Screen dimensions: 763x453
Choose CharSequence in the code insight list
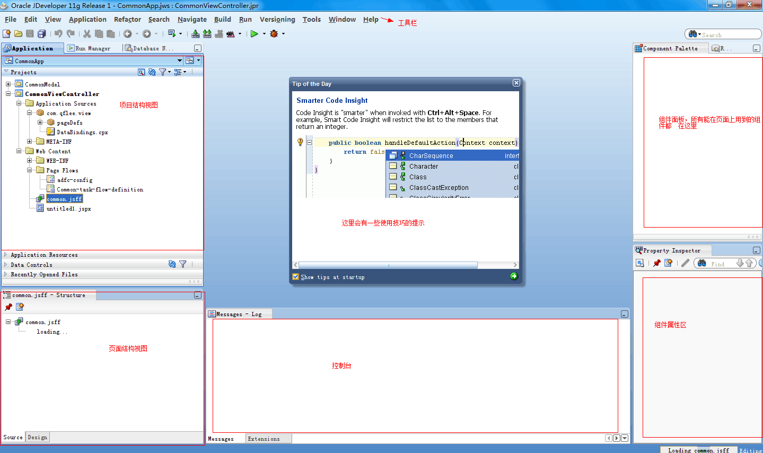click(x=452, y=155)
